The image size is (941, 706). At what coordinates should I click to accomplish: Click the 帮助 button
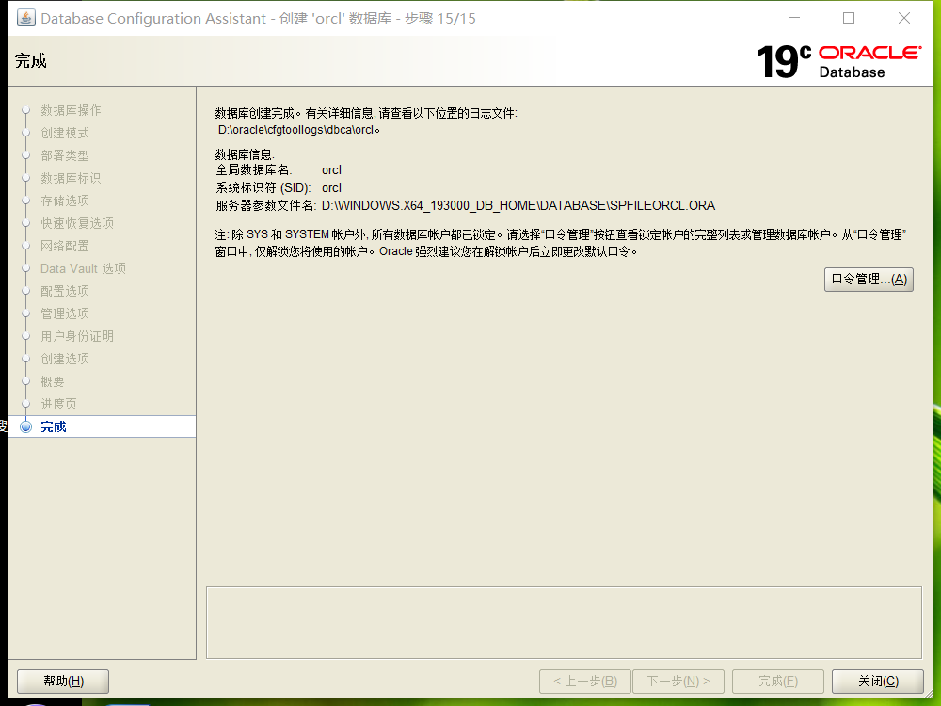point(62,681)
